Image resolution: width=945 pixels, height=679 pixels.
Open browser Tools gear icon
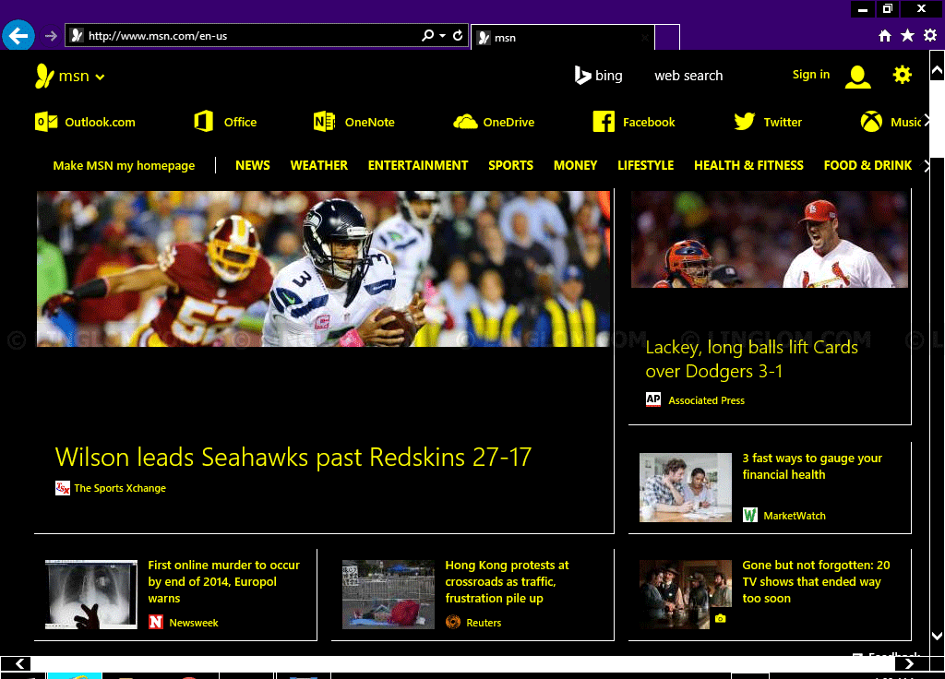point(930,36)
